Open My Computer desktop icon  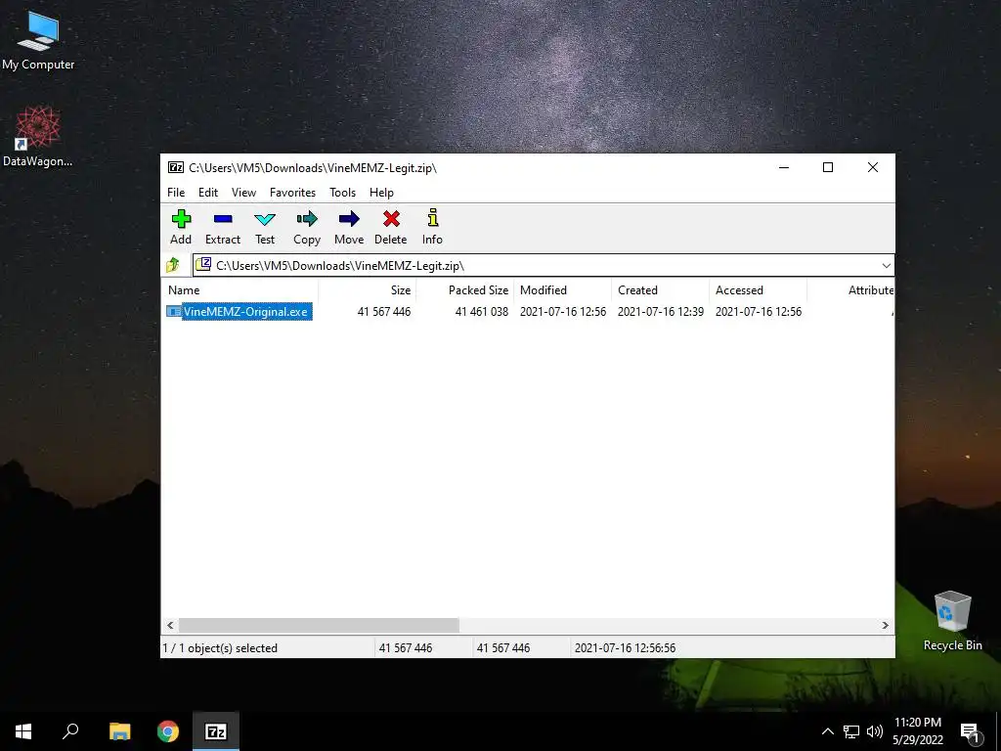coord(38,40)
